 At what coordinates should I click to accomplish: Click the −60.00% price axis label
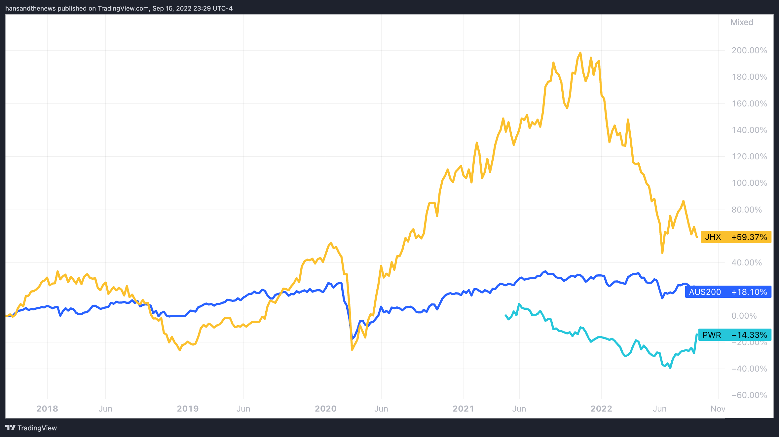[749, 395]
